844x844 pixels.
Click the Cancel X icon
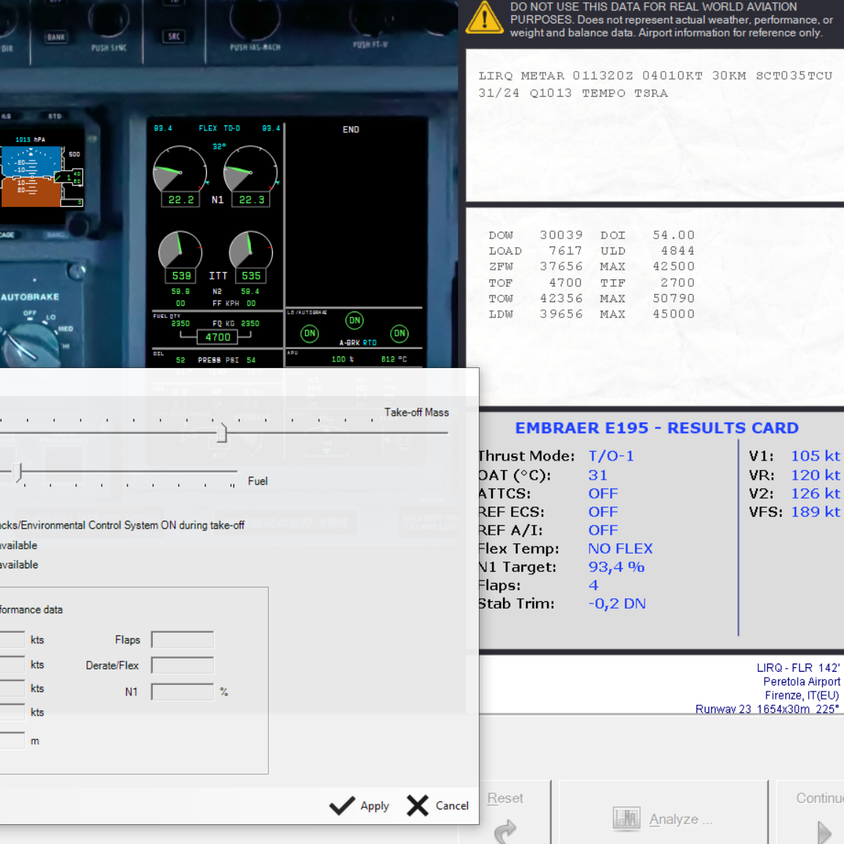coord(417,806)
